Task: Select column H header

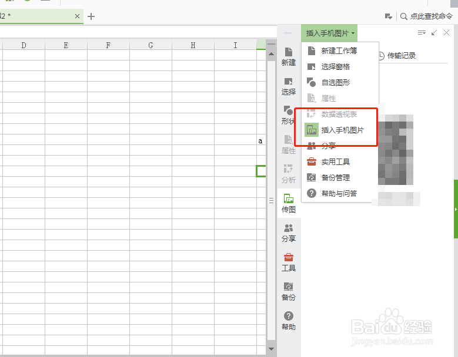Action: [193, 45]
